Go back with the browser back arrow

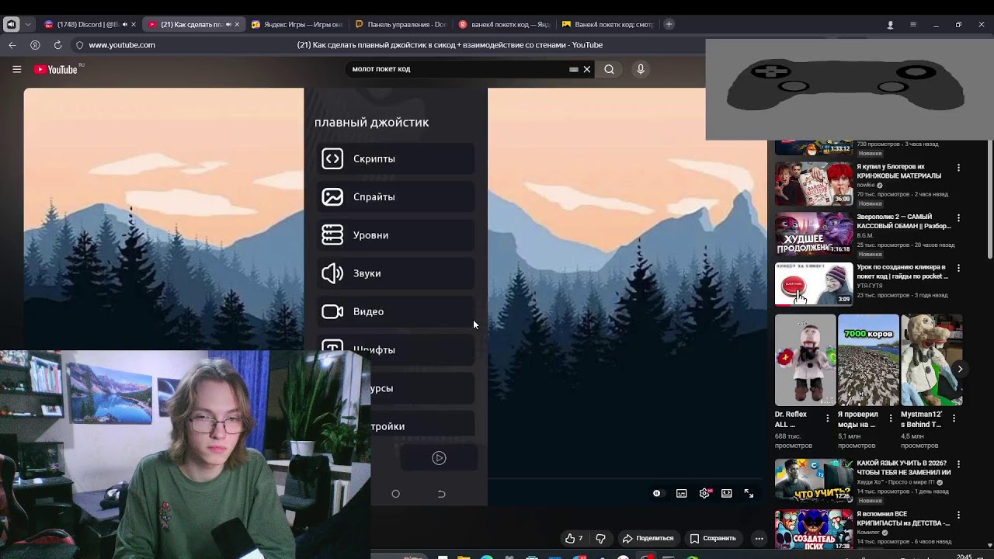coord(12,45)
